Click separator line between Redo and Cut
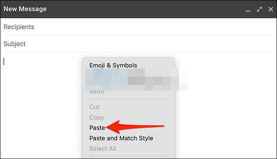The image size is (277, 159). (x=129, y=99)
